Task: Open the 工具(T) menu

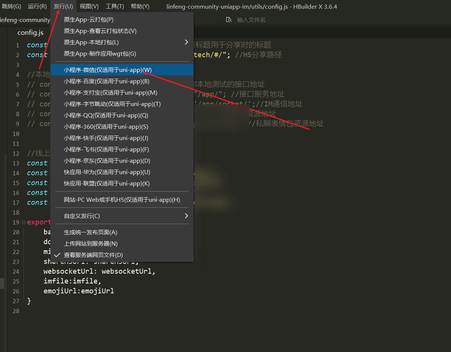Action: click(x=115, y=6)
